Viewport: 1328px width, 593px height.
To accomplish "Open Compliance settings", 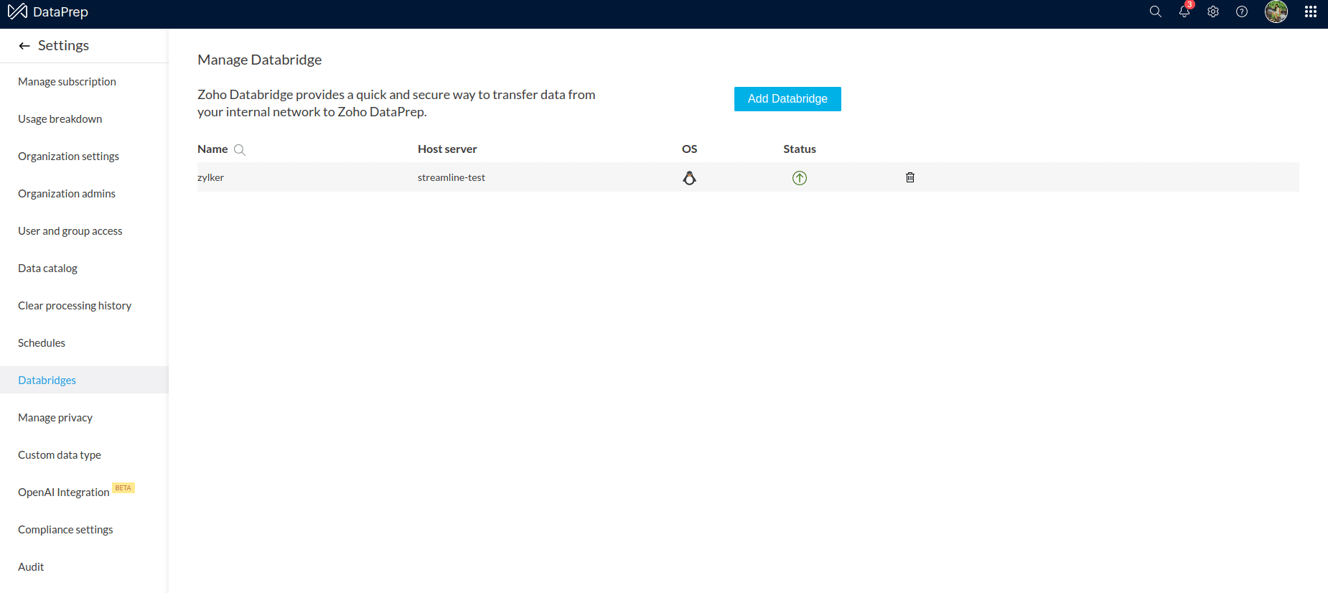I will (x=65, y=530).
